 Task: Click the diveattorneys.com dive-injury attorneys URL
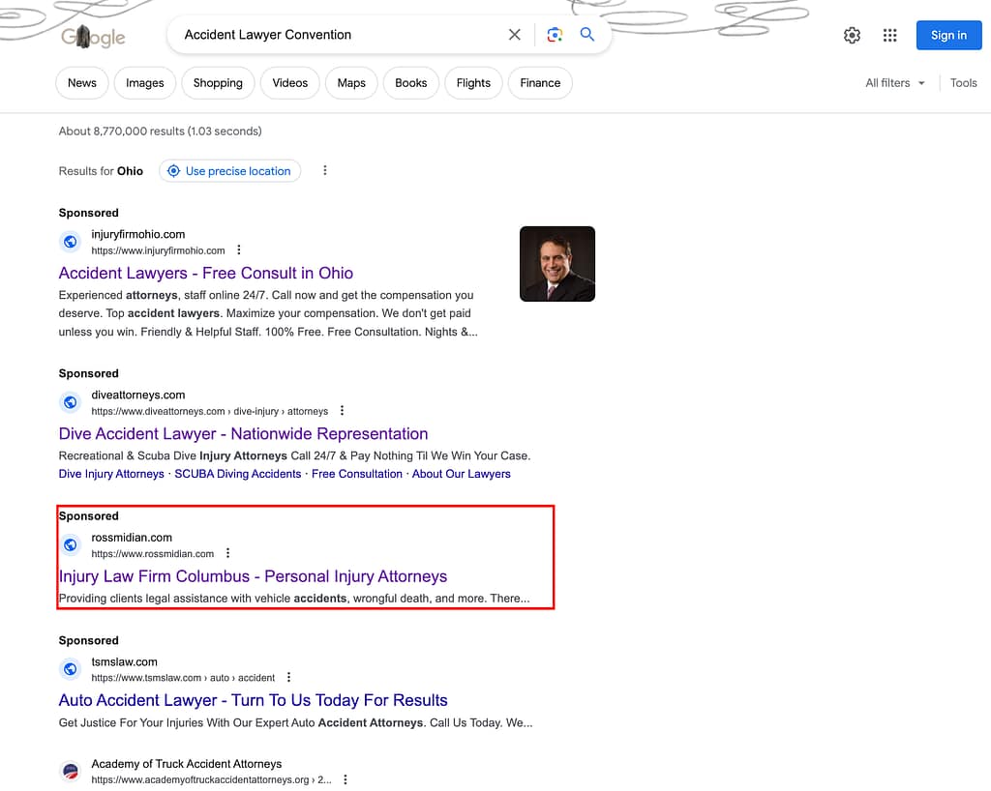tap(210, 412)
